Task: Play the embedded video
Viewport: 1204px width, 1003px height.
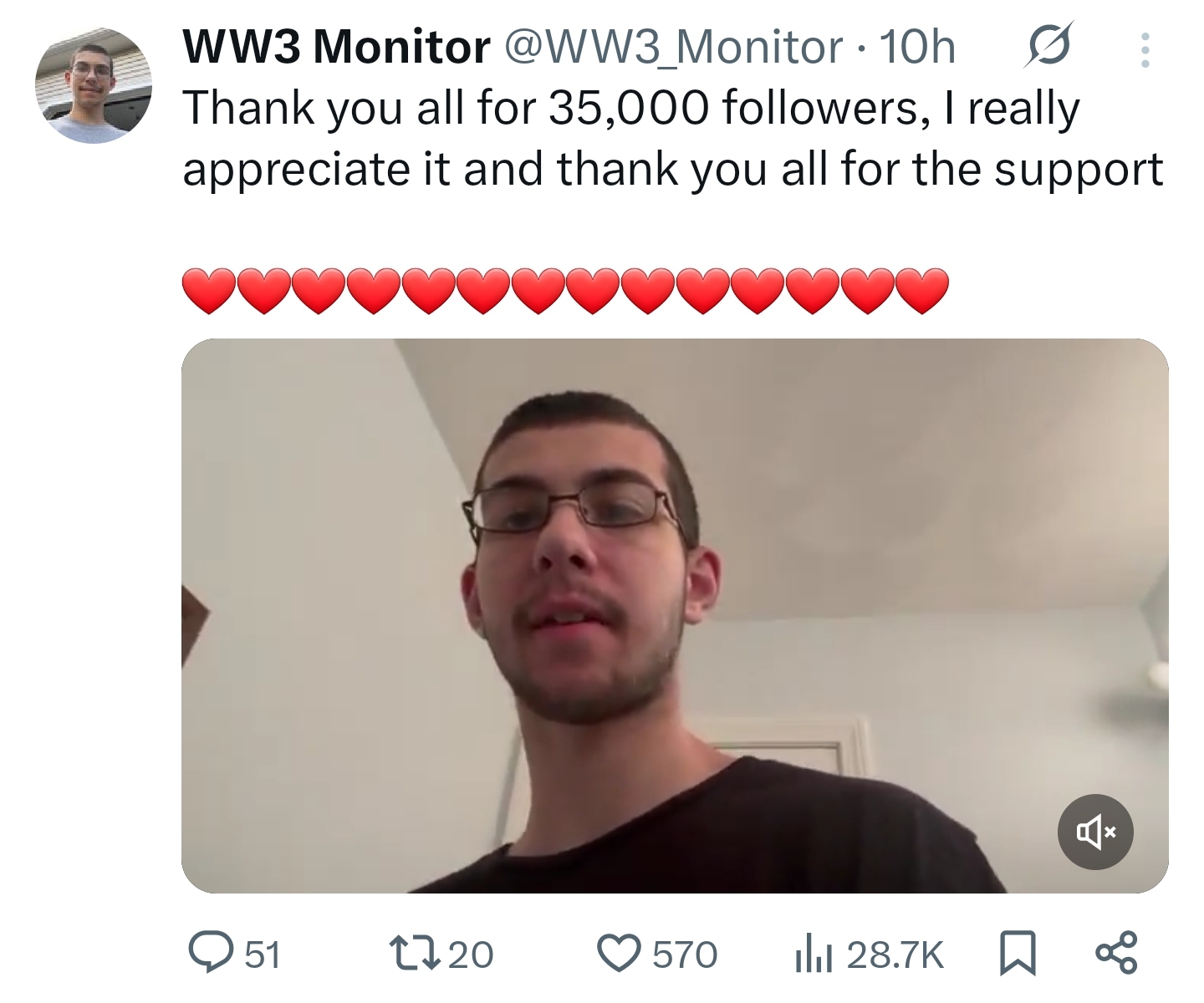Action: (675, 616)
